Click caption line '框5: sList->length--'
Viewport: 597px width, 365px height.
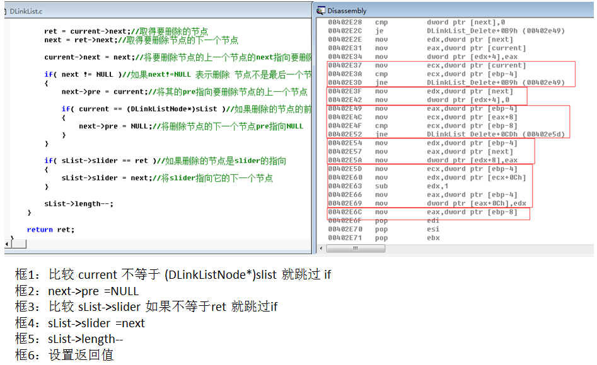pyautogui.click(x=69, y=339)
